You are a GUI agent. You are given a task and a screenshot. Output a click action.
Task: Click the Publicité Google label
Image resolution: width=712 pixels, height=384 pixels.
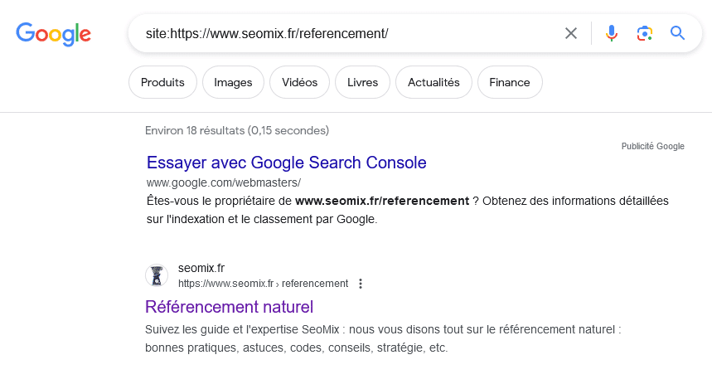652,146
